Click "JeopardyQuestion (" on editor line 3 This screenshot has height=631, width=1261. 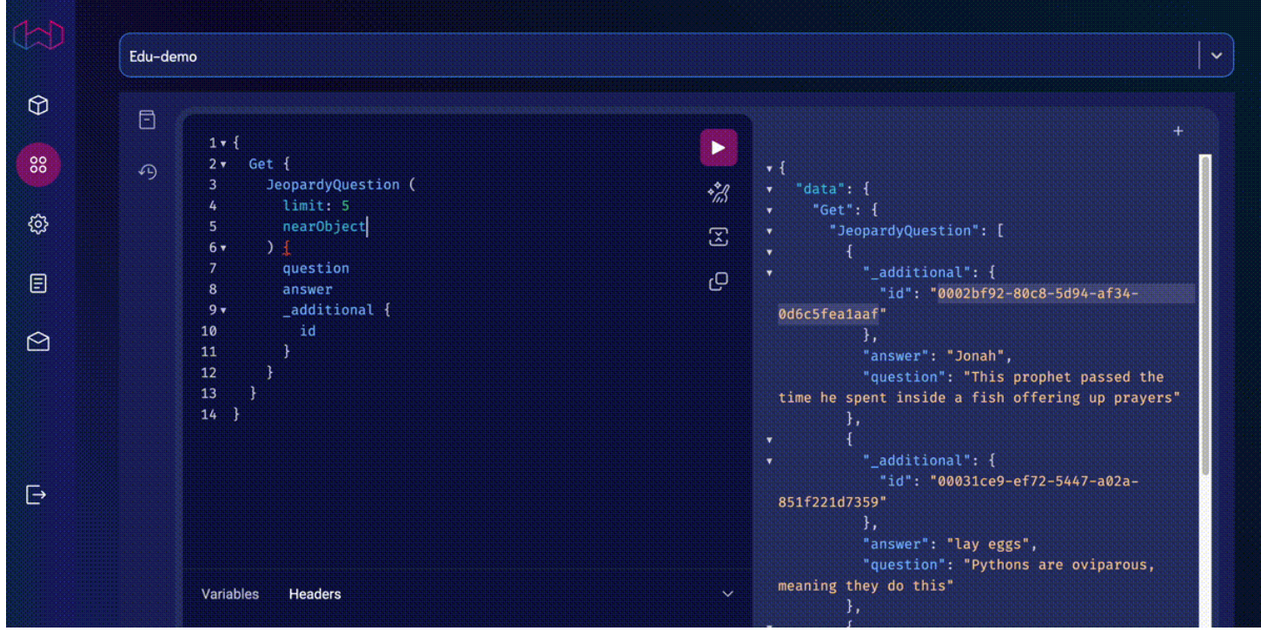[x=341, y=185]
